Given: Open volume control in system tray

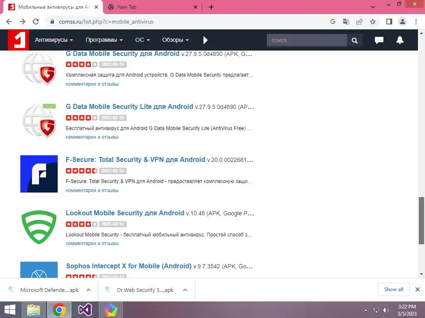Looking at the screenshot, I should pos(386,310).
